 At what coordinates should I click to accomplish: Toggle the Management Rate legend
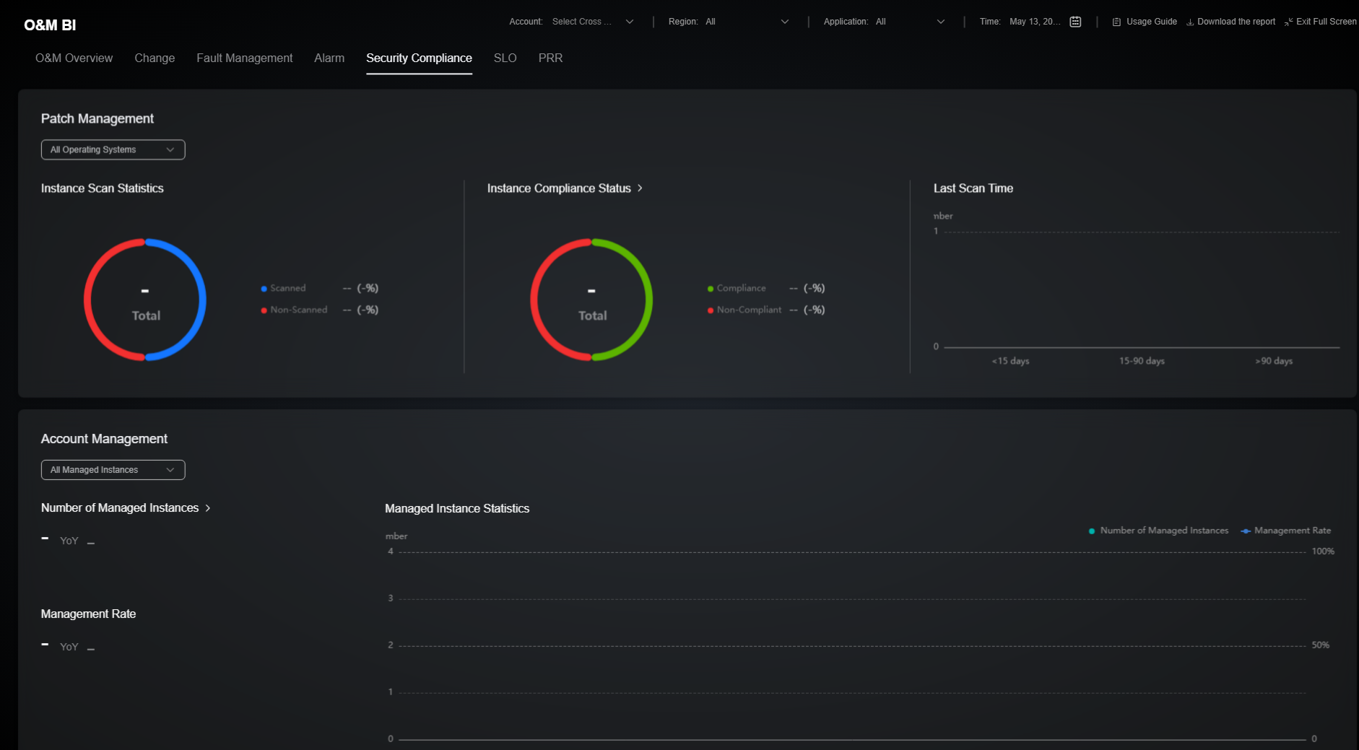coord(1285,531)
